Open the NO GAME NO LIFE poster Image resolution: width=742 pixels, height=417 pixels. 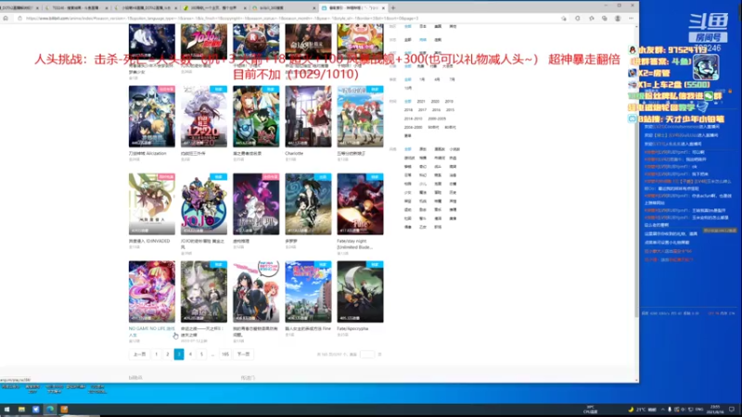pos(152,292)
